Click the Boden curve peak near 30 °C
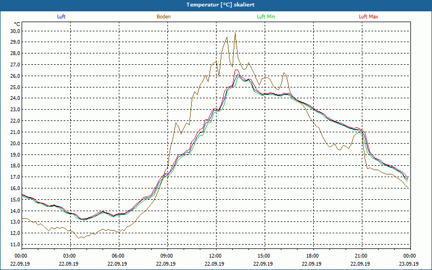Viewport: 432px width, 270px height. pos(235,32)
